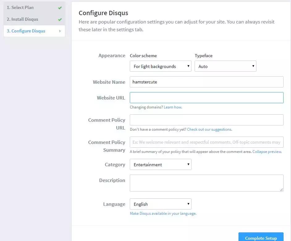Click into the Website URL field
Screen dimensions: 291x241
pyautogui.click(x=206, y=98)
